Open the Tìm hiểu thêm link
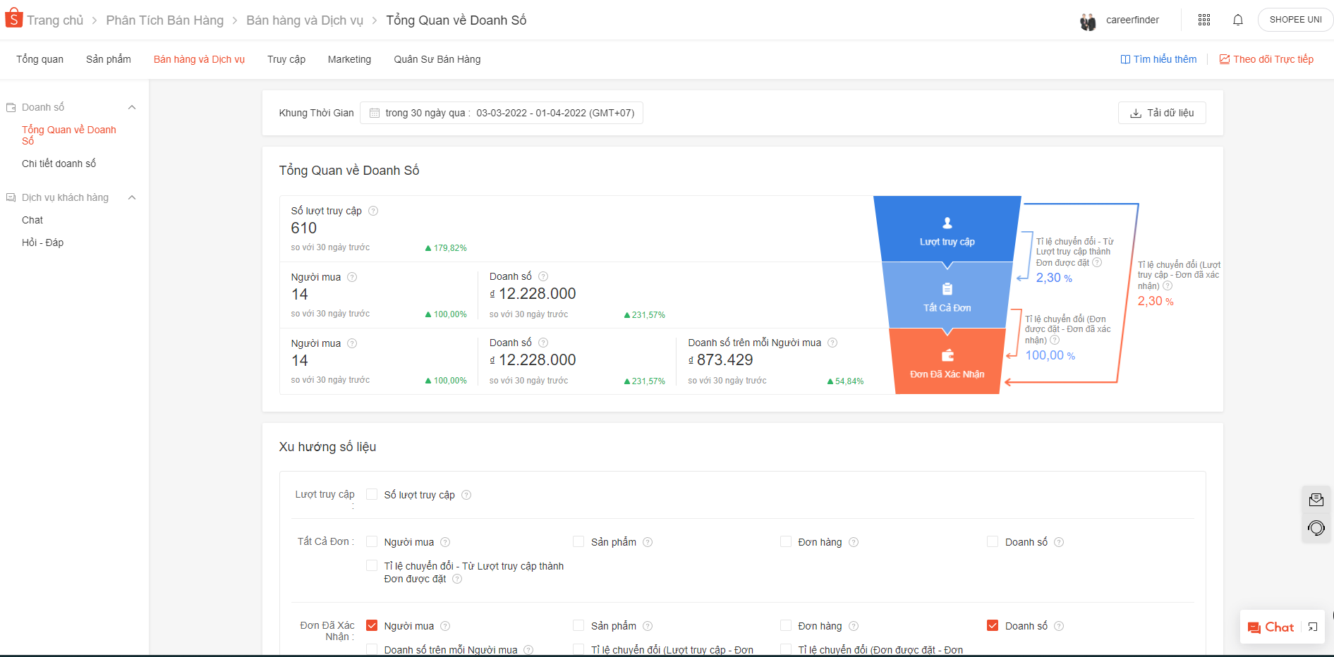 tap(1158, 59)
